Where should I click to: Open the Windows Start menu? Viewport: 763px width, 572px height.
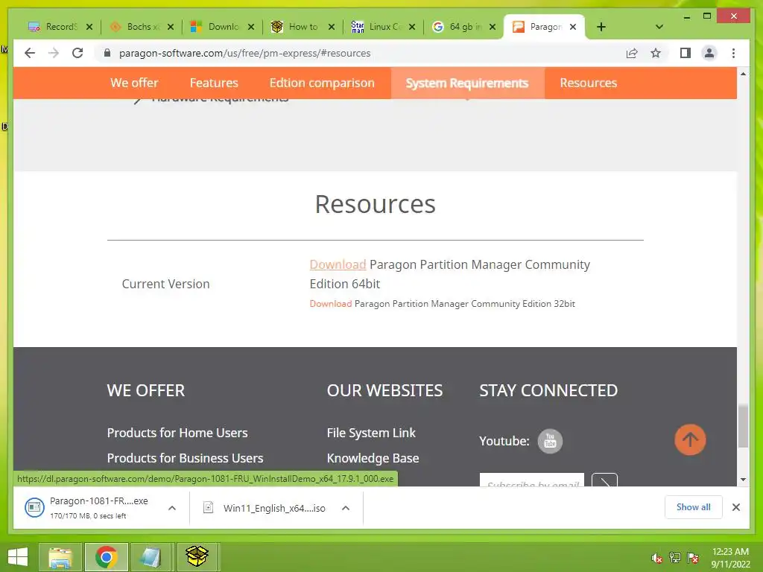pos(18,557)
